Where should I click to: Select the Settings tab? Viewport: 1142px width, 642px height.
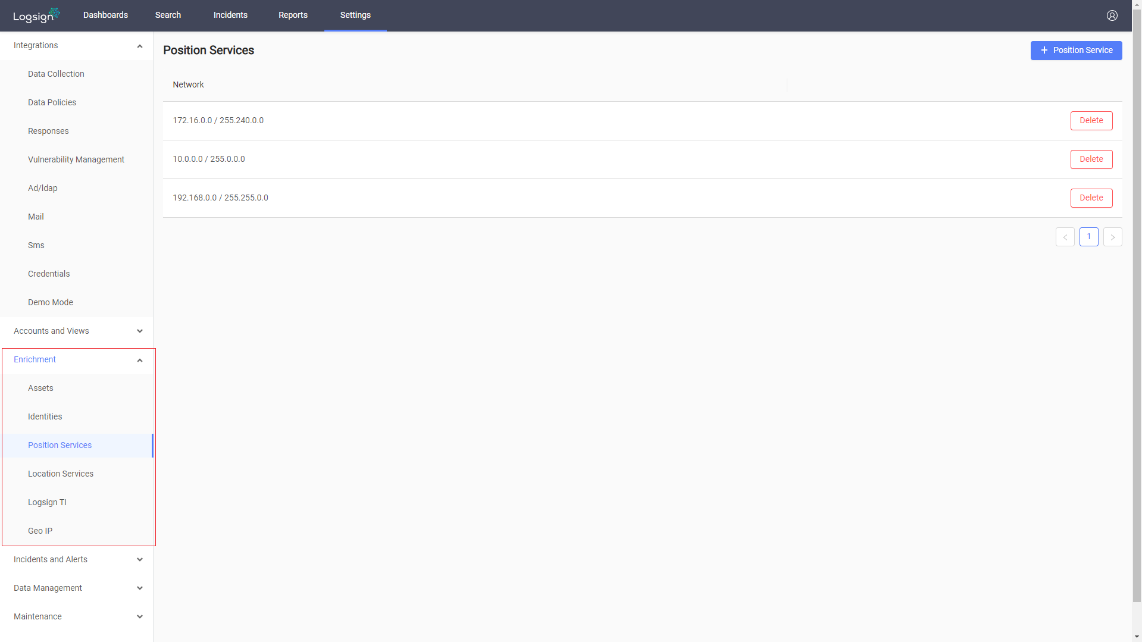point(355,15)
